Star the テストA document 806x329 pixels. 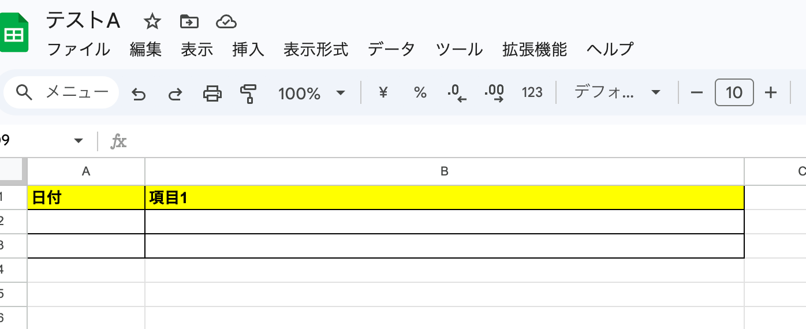tap(152, 22)
